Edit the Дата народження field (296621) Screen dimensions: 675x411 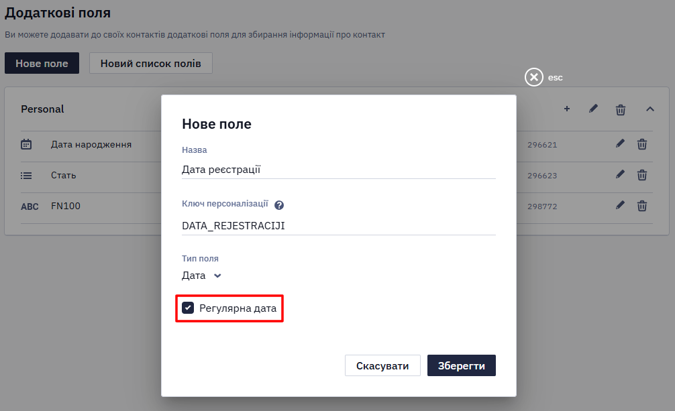pos(620,143)
